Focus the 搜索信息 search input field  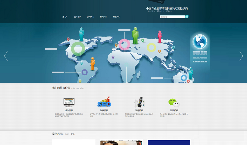(x=172, y=17)
